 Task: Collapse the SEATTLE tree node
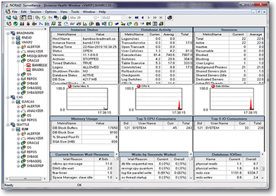pyautogui.click(x=8, y=125)
